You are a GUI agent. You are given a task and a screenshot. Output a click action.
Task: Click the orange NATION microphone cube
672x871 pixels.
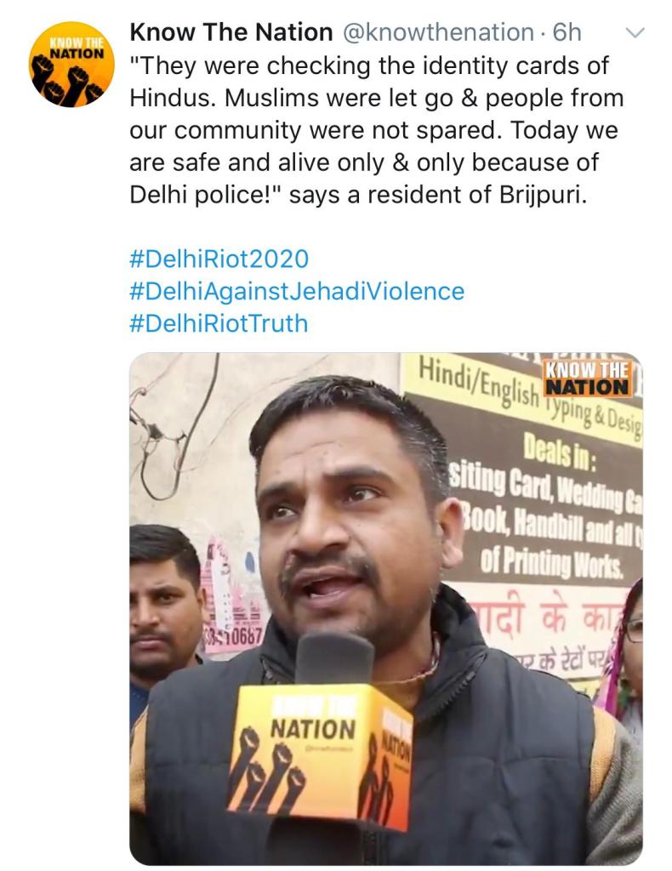point(321,755)
